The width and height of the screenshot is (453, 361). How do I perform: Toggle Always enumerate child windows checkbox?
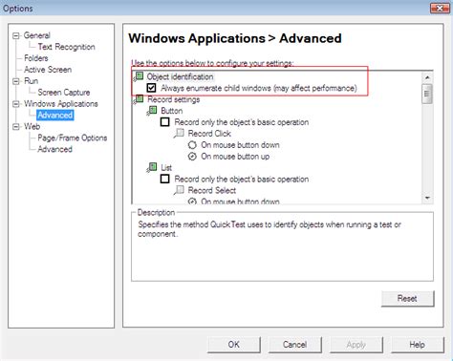pos(151,88)
